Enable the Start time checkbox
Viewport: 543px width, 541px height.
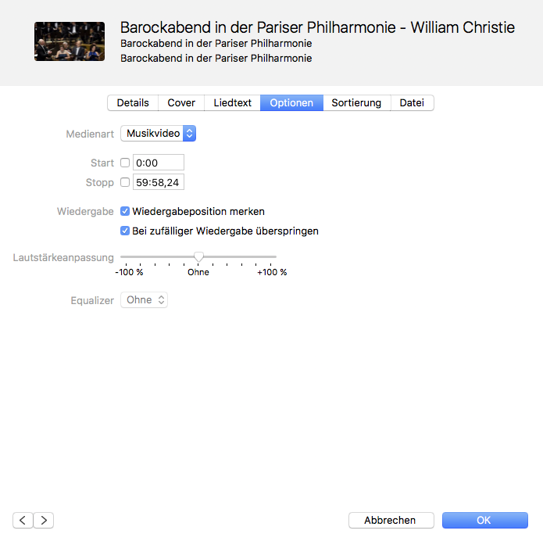(125, 163)
